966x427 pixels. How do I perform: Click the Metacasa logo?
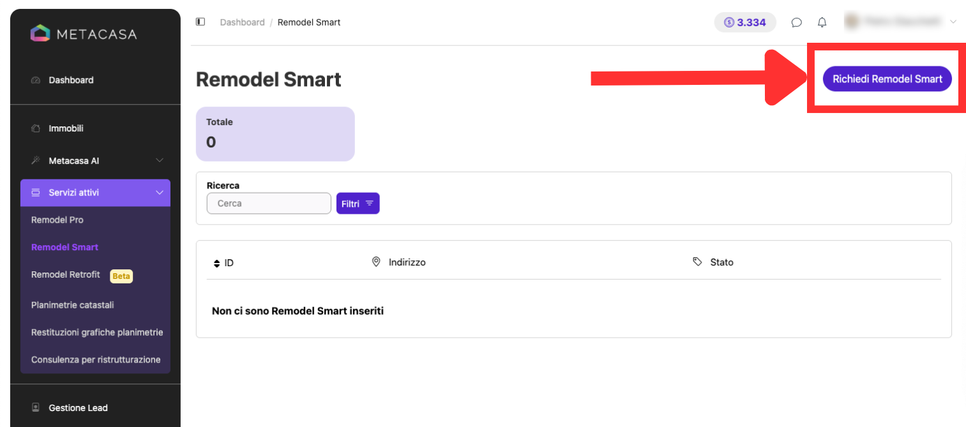coord(84,34)
